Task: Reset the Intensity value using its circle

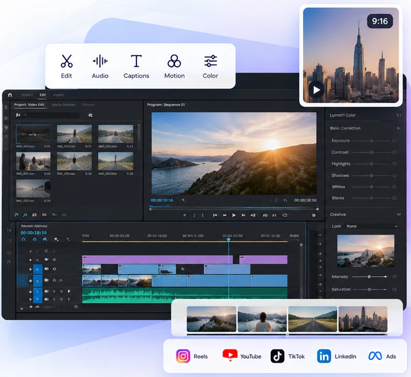Action: click(x=394, y=276)
